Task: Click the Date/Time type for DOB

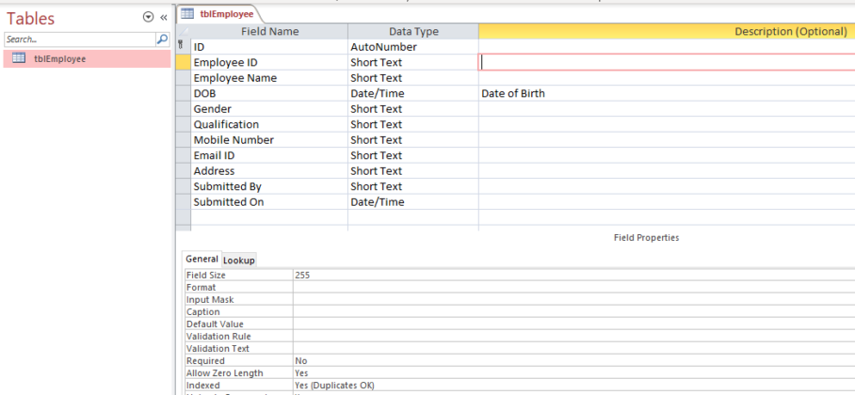Action: click(x=413, y=93)
